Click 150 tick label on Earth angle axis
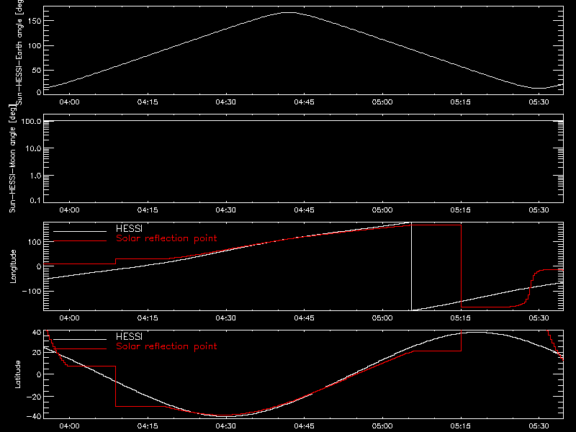This screenshot has width=576, height=432. [34, 21]
